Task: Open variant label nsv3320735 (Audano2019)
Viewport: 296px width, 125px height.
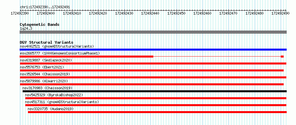Action: point(51,109)
